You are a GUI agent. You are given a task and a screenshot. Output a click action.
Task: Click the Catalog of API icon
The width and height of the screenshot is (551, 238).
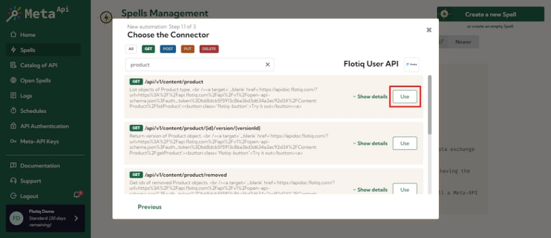coord(13,65)
